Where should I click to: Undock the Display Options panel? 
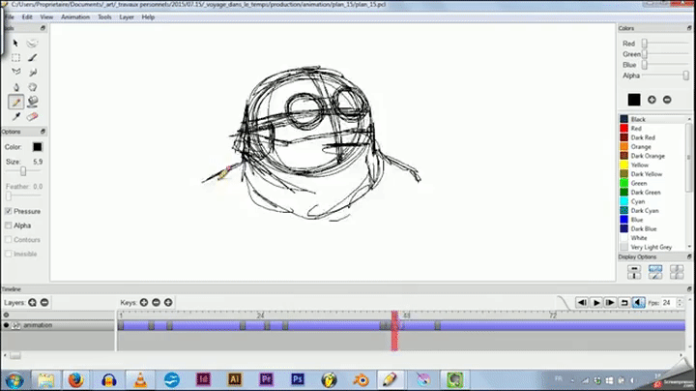(x=689, y=256)
